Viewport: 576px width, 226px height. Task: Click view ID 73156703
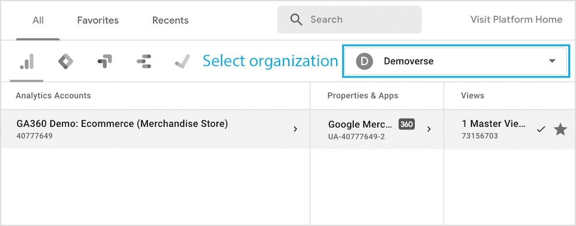480,136
